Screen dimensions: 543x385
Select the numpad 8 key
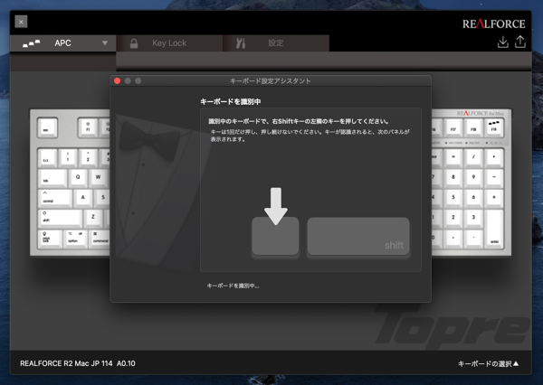click(453, 177)
